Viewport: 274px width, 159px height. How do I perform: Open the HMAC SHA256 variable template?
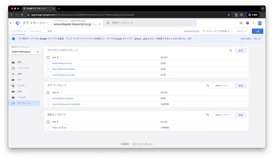click(x=59, y=128)
